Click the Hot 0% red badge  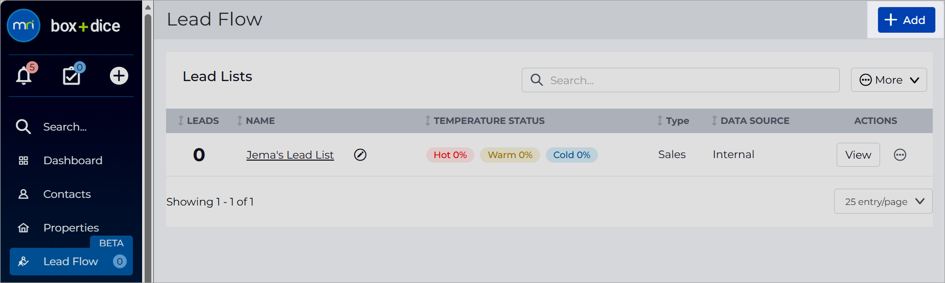[x=450, y=155]
